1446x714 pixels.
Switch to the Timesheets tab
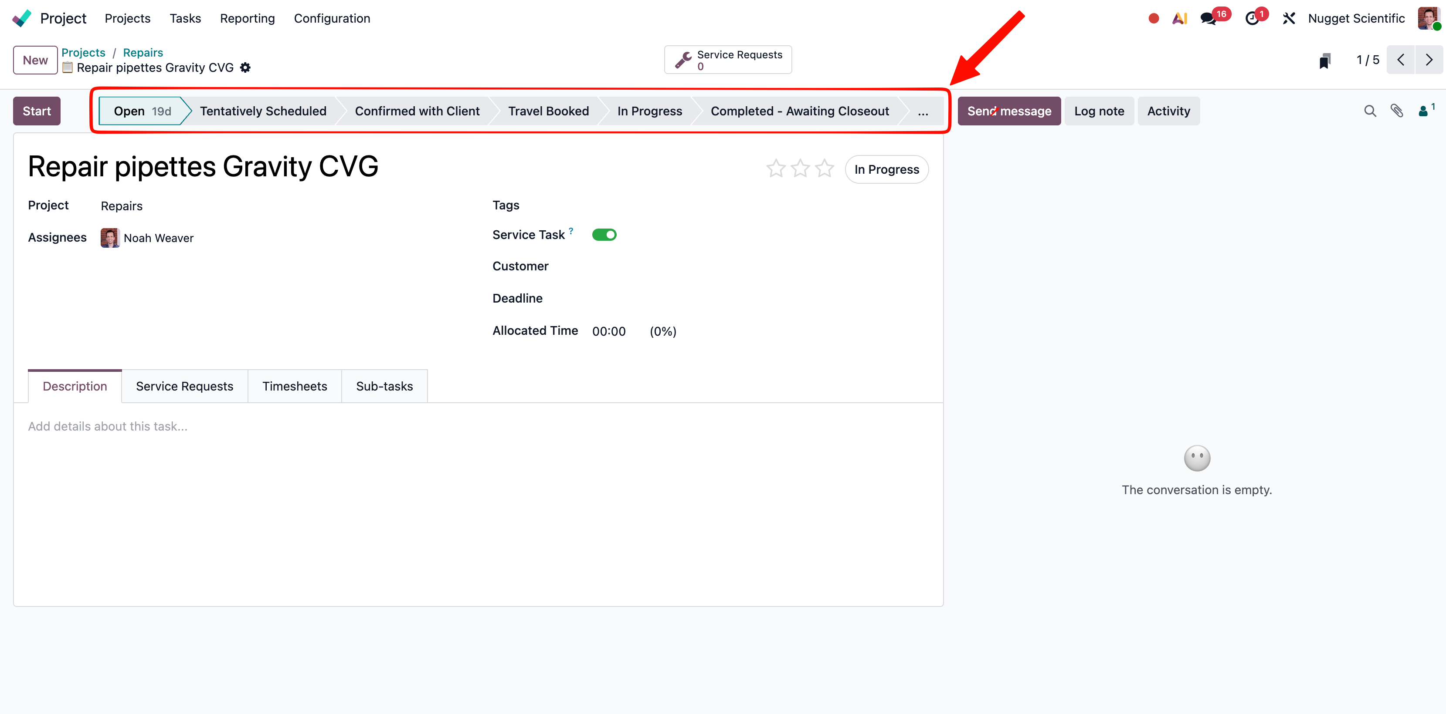pyautogui.click(x=295, y=386)
